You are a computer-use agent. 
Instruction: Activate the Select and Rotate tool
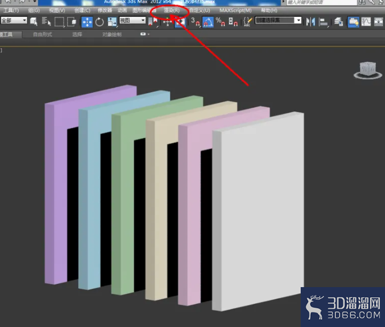click(99, 22)
